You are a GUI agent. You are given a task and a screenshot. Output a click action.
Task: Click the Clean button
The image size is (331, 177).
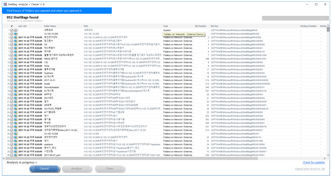pyautogui.click(x=110, y=169)
